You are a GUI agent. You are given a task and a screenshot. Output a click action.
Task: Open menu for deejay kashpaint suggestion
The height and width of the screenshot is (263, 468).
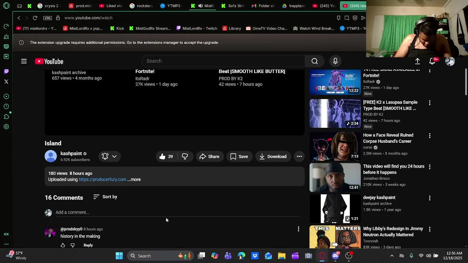[430, 198]
